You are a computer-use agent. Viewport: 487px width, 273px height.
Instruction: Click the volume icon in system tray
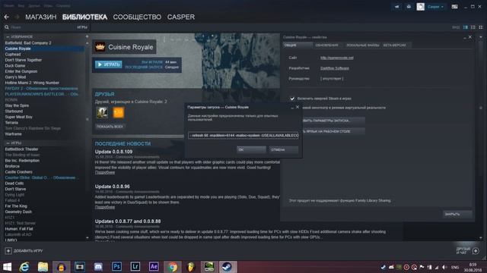point(444,267)
